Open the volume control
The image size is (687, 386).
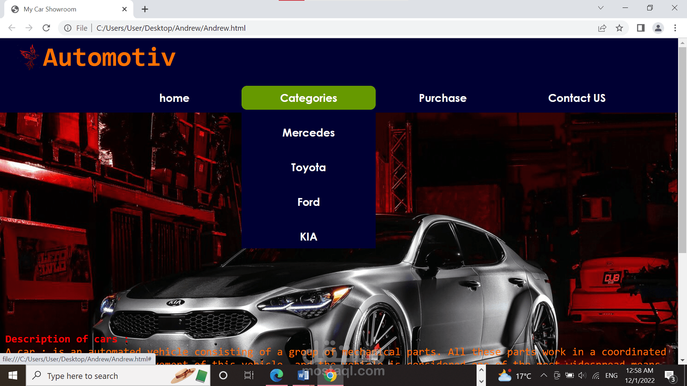tap(582, 376)
